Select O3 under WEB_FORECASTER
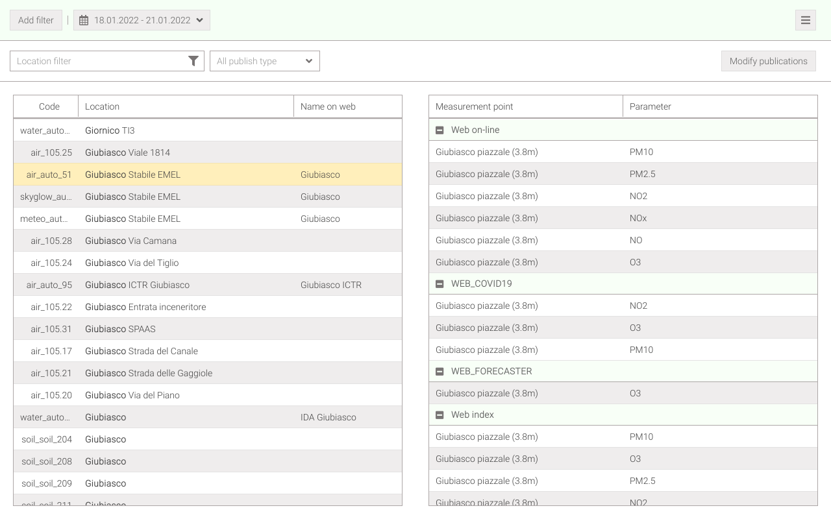Screen dimensions: 831x519 click(x=623, y=393)
